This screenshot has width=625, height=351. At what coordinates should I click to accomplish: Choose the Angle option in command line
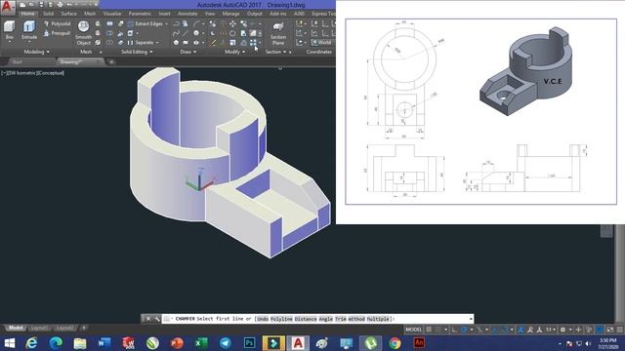325,319
